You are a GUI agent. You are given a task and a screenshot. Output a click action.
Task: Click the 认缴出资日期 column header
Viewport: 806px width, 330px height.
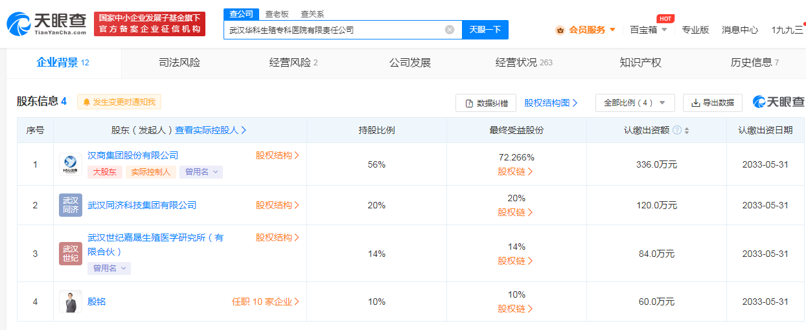click(765, 130)
